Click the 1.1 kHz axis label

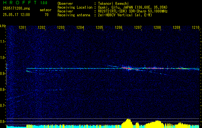point(3,42)
